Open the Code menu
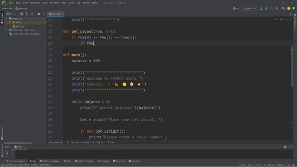The image size is (297, 167). 45,3
